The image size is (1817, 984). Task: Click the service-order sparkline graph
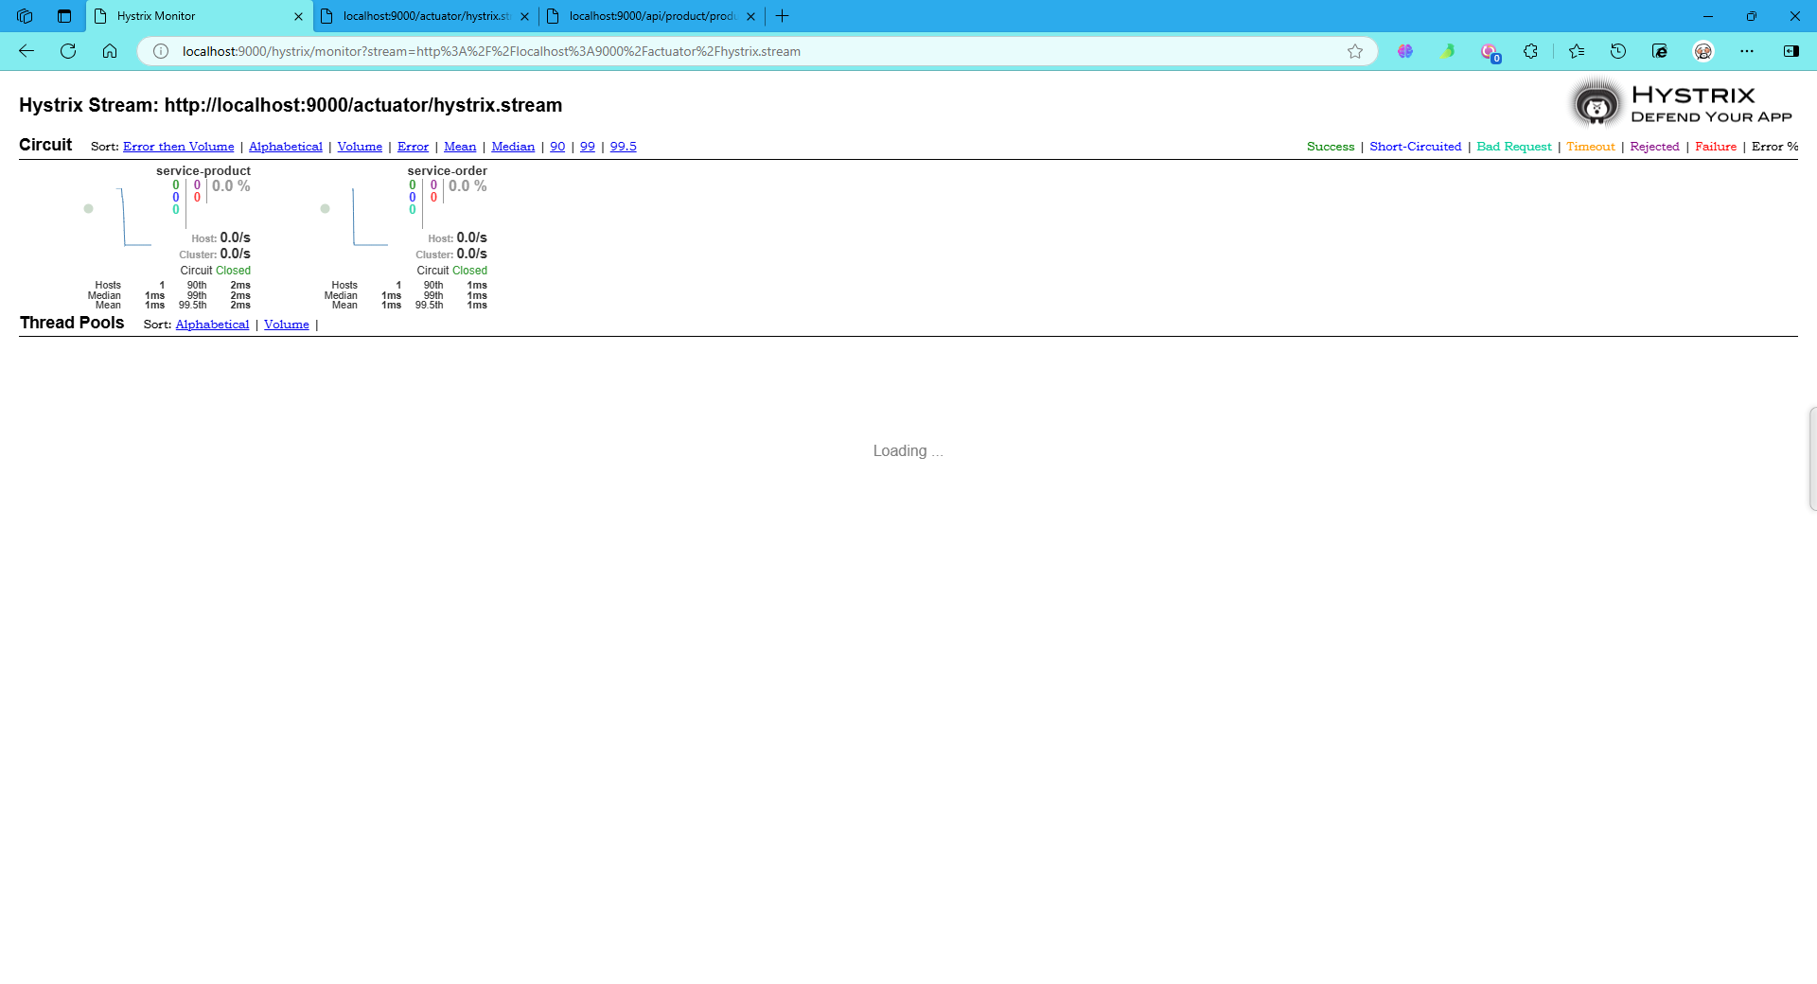[x=369, y=217]
